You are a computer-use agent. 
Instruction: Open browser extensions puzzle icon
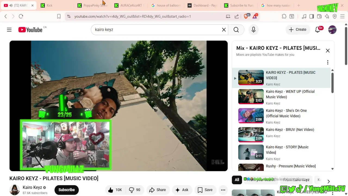tap(284, 16)
